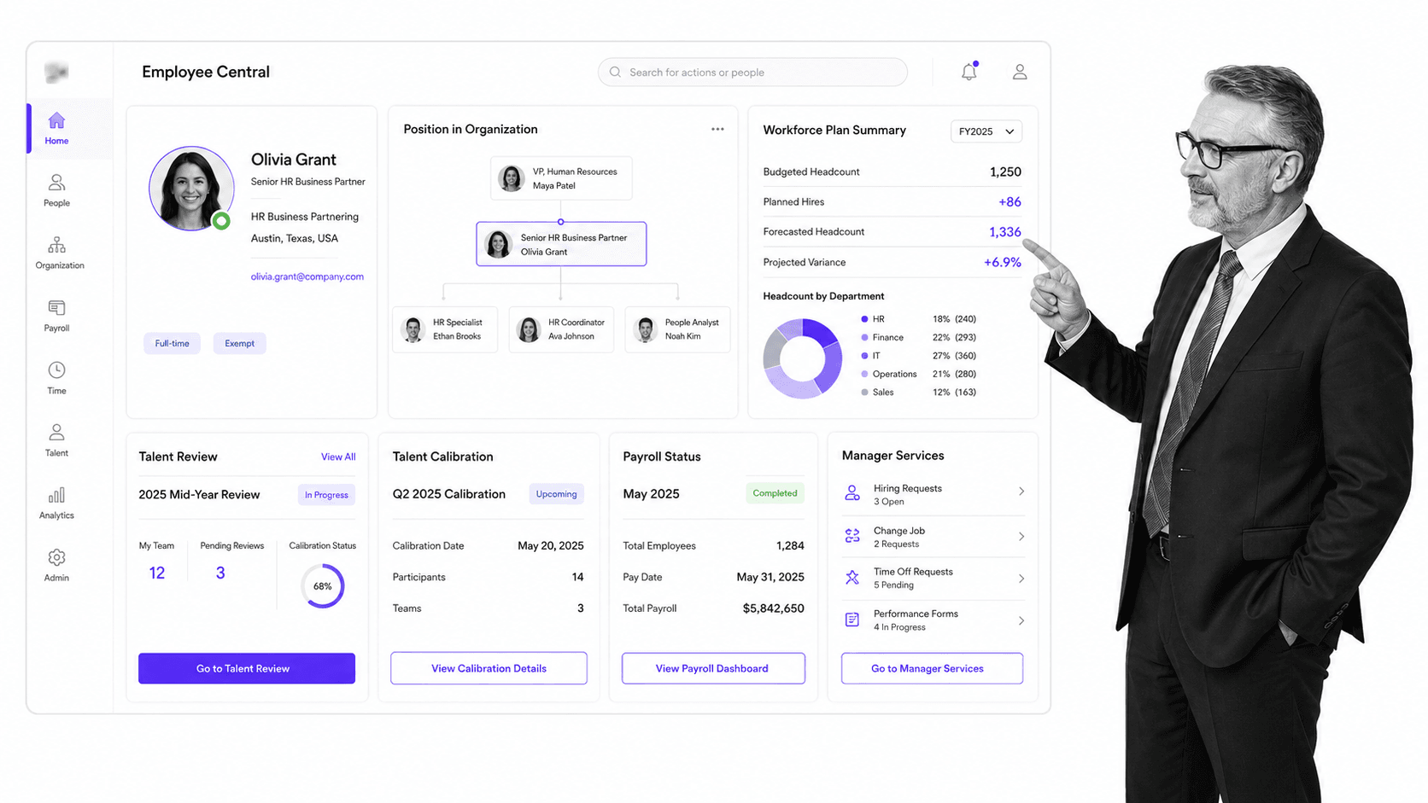
Task: Open the People sidebar section
Action: [x=57, y=190]
